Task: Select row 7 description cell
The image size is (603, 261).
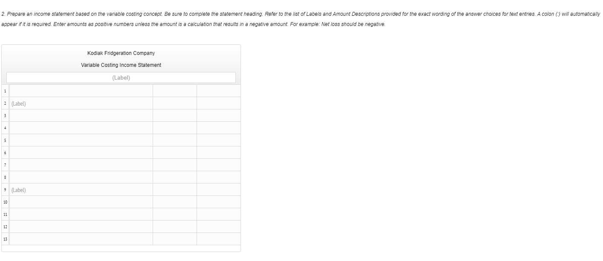Action: point(81,165)
